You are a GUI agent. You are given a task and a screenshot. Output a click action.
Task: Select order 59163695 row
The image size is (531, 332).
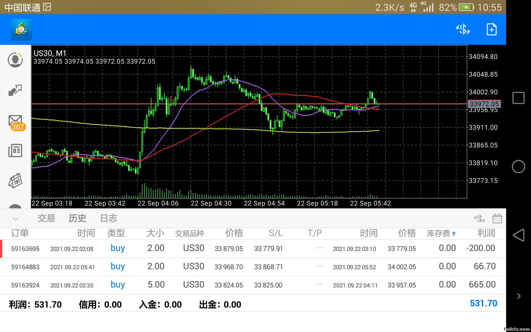(x=253, y=248)
